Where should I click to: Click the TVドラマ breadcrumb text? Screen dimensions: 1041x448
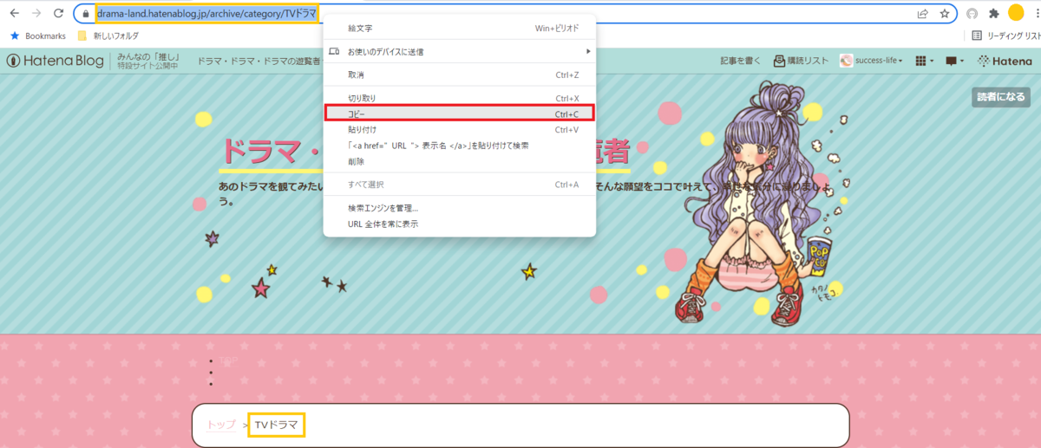point(276,425)
